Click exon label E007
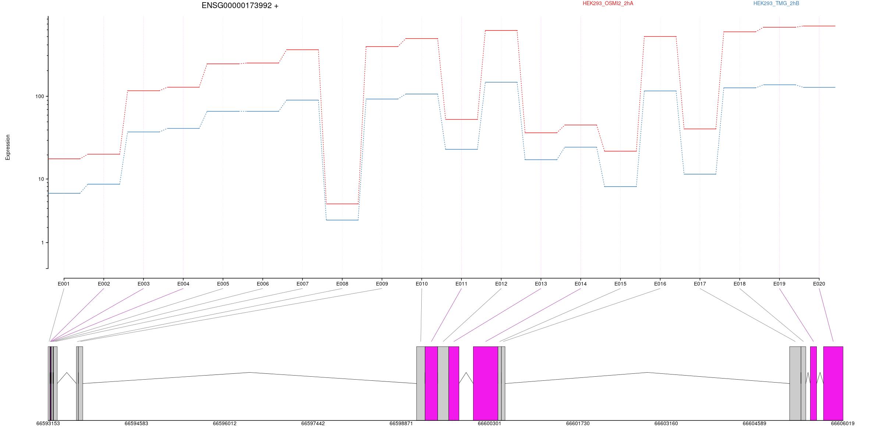The height and width of the screenshot is (441, 883). (302, 284)
